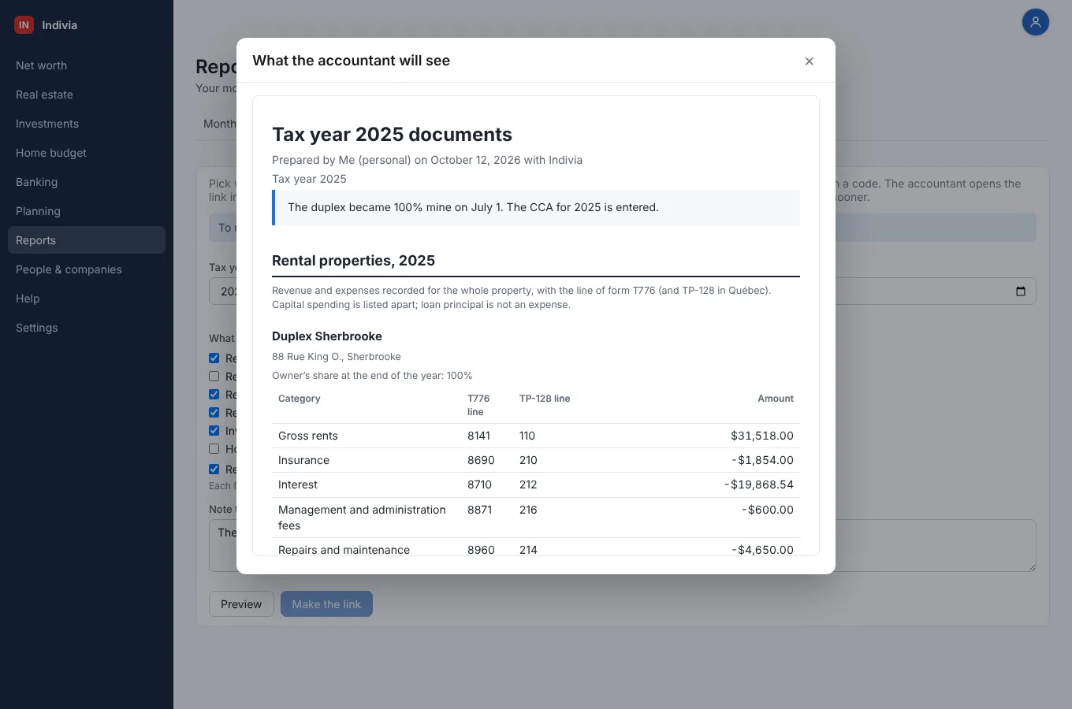Open People & companies
1072x709 pixels.
pyautogui.click(x=87, y=269)
